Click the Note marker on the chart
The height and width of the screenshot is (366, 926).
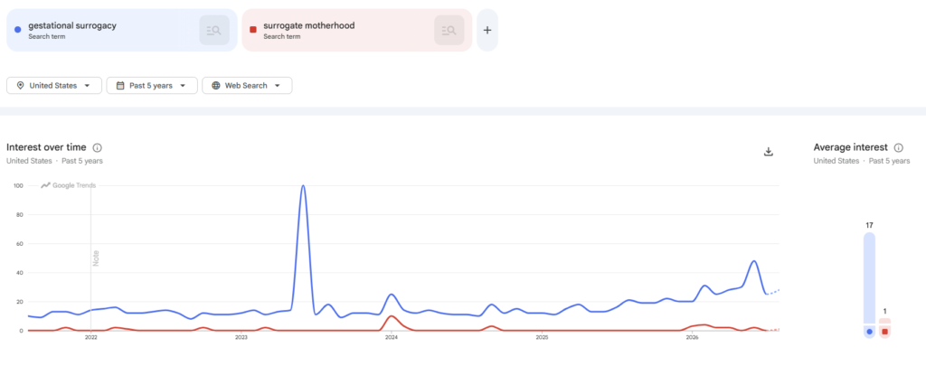pos(96,258)
